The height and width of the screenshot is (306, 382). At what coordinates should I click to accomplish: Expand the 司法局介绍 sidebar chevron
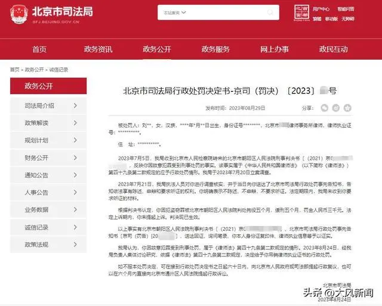pyautogui.click(x=75, y=106)
